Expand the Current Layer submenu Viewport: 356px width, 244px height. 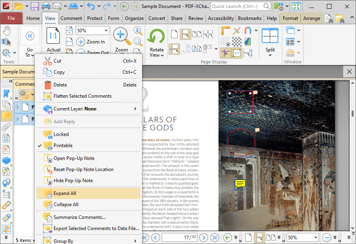(88, 109)
